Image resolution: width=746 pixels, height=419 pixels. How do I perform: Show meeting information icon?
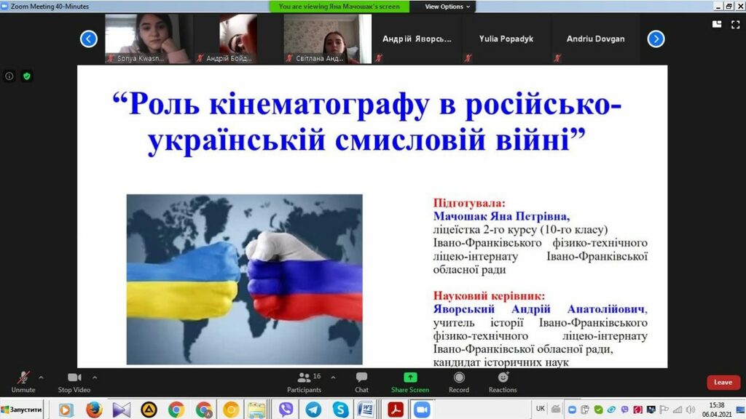pyautogui.click(x=9, y=76)
